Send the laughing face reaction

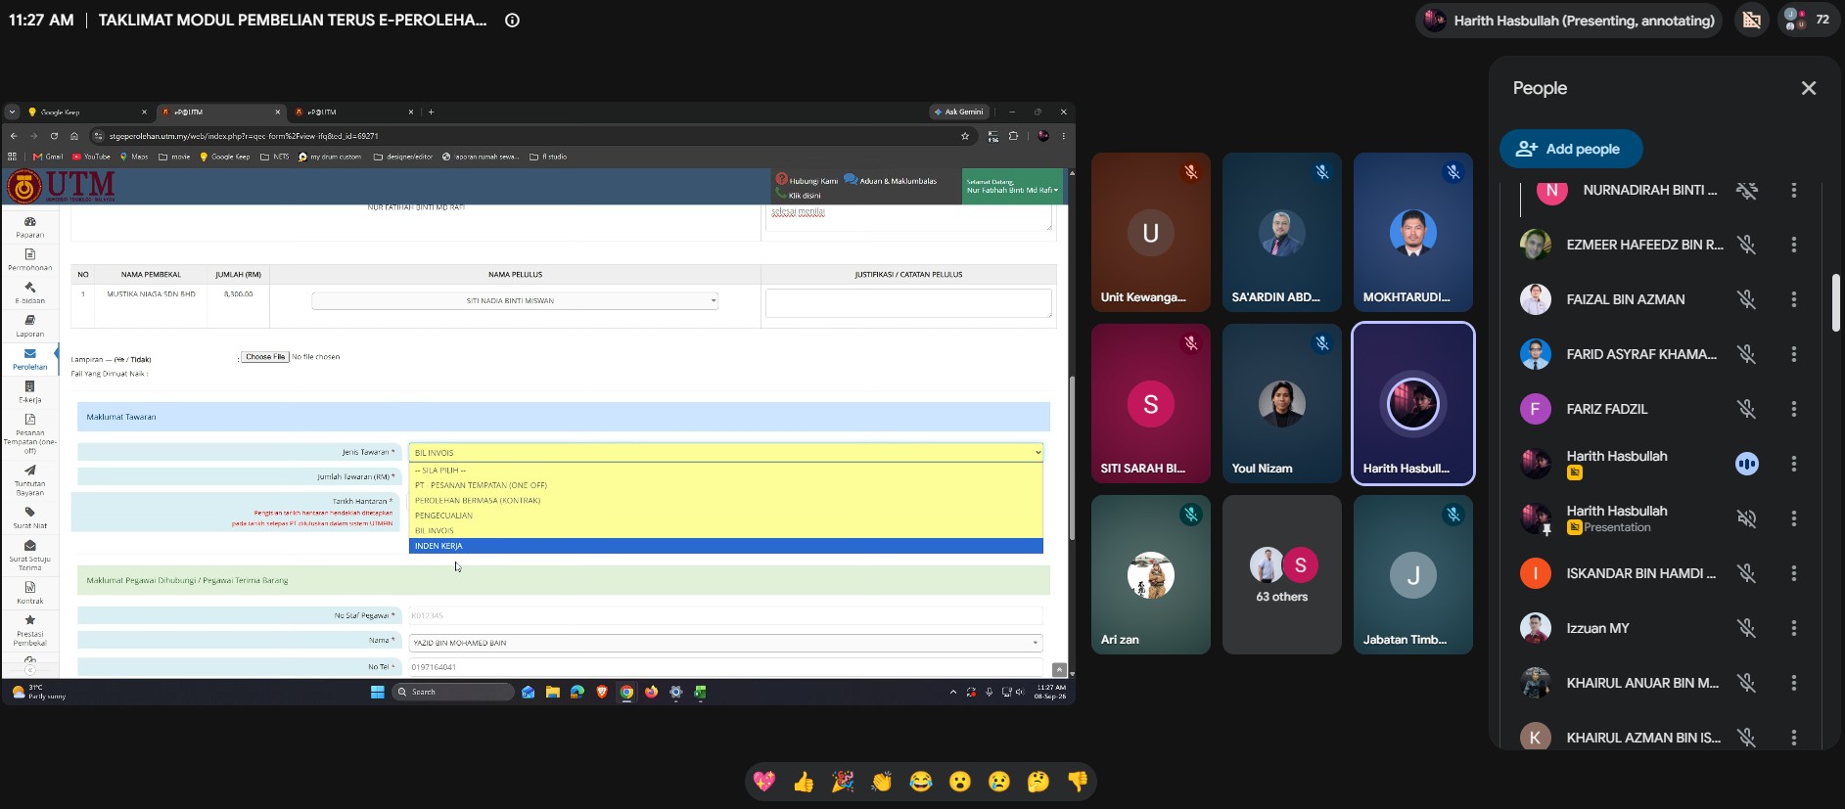pos(921,782)
